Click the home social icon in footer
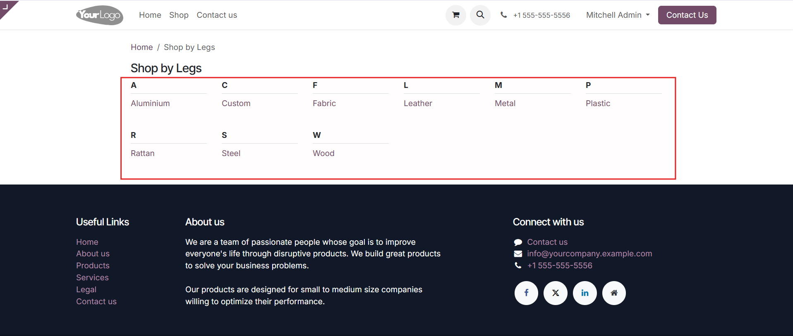 pyautogui.click(x=614, y=293)
